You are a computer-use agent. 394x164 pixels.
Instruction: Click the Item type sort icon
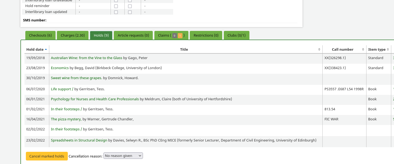point(388,49)
